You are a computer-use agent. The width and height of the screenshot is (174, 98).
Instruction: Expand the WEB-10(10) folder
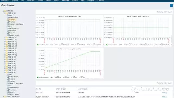coord(5,37)
